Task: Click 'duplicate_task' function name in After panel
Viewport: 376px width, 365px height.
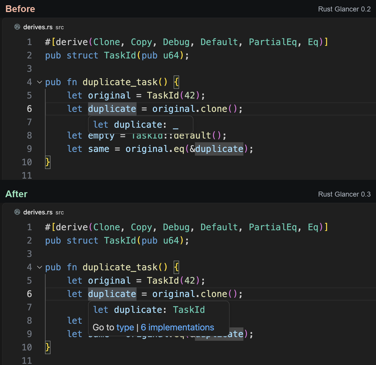Action: 120,267
